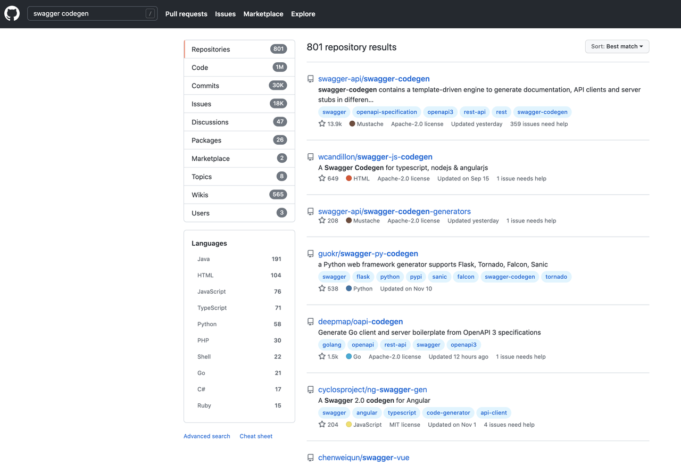
Task: Open guokr/swagger-py-codegen repository
Action: click(x=368, y=254)
